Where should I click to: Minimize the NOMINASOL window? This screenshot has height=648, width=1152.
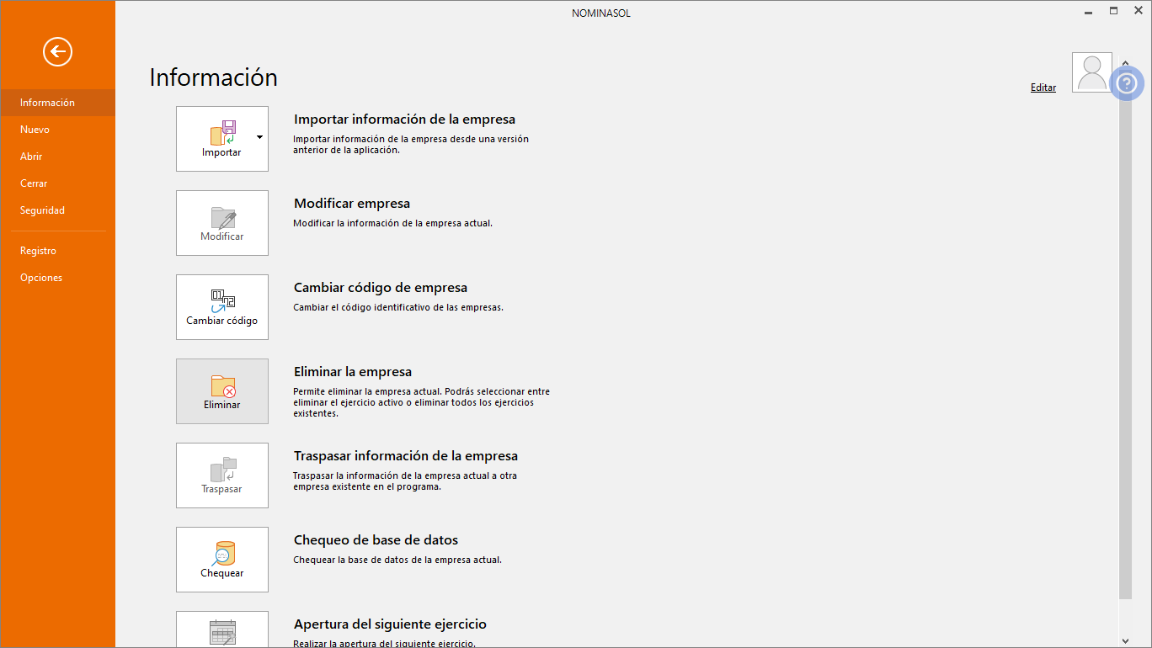[1089, 12]
